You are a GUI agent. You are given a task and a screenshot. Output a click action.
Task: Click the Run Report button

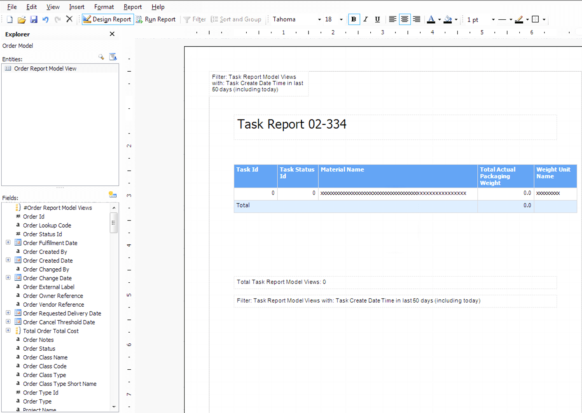pyautogui.click(x=156, y=19)
